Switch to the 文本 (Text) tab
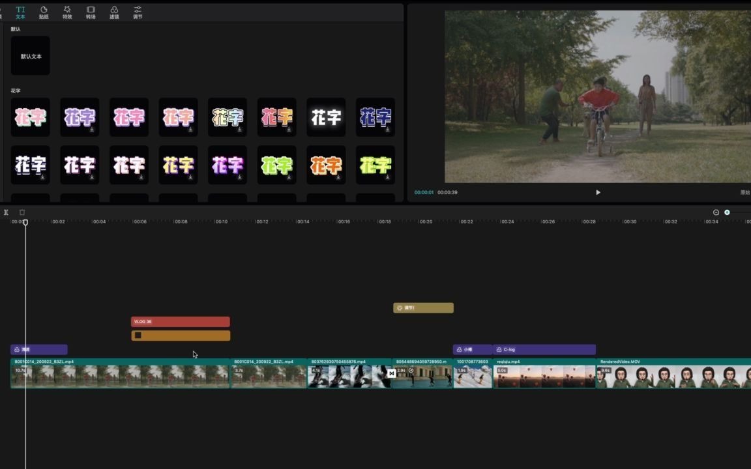This screenshot has width=751, height=469. pos(20,12)
